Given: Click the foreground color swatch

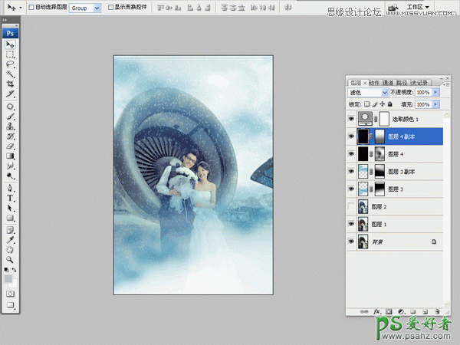Looking at the screenshot, I should coord(8,278).
